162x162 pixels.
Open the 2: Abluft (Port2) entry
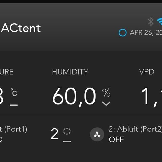pyautogui.click(x=135, y=129)
